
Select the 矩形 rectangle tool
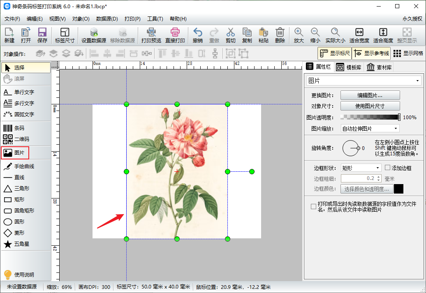[x=26, y=200]
